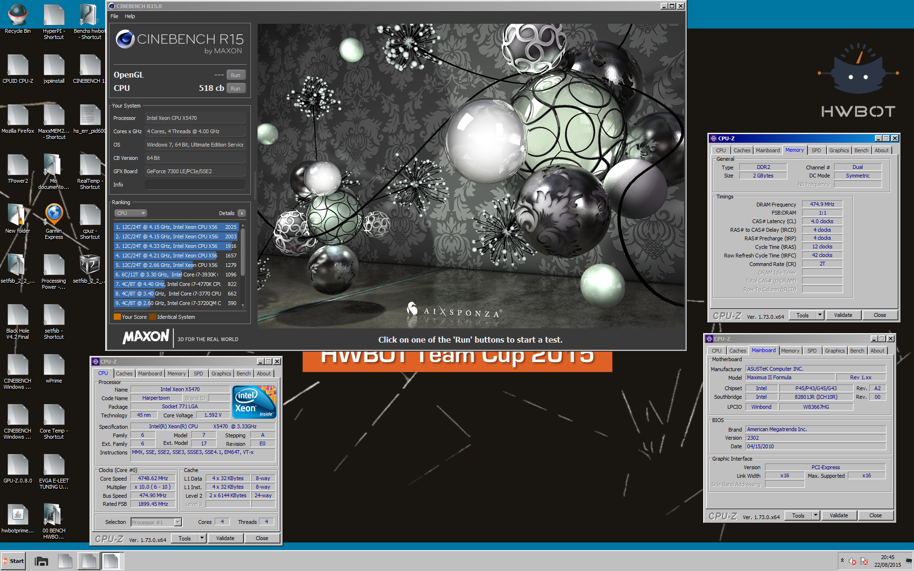This screenshot has width=914, height=571.
Task: Click the Identical System legend swatch
Action: (x=152, y=317)
